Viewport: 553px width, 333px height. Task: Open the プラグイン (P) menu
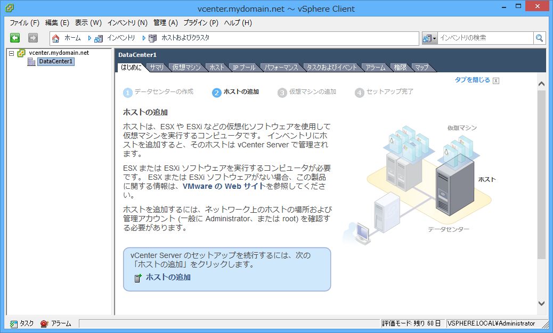201,23
